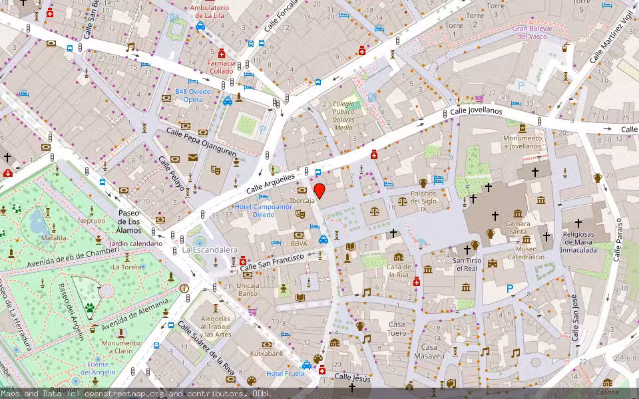The height and width of the screenshot is (399, 639).
Task: Click the Casa Masaveu label
Action: (x=429, y=351)
